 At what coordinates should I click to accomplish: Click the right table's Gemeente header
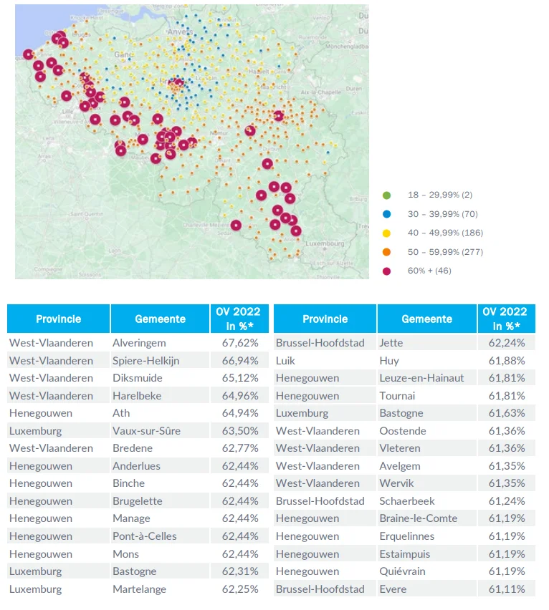(426, 319)
